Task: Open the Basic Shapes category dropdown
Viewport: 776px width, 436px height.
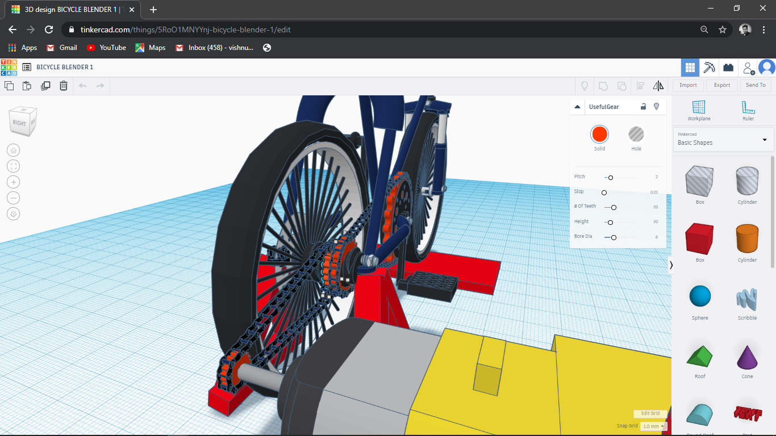Action: click(x=723, y=139)
